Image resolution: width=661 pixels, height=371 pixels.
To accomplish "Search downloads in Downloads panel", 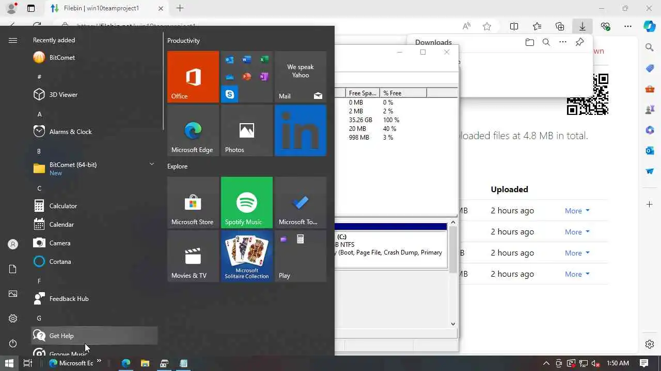I will [x=546, y=42].
